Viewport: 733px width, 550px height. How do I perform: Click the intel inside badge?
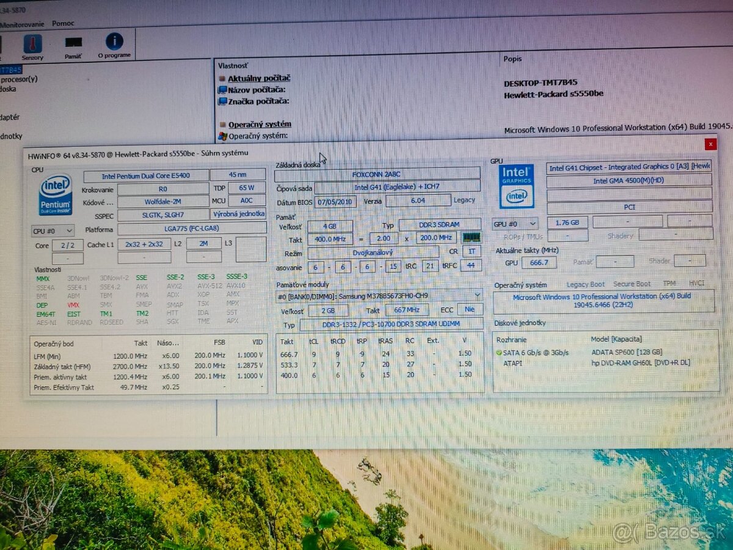517,195
